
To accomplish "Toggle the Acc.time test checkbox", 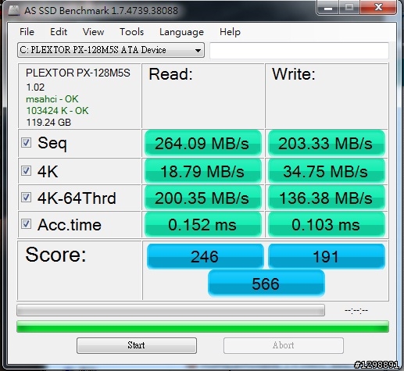I will point(26,224).
